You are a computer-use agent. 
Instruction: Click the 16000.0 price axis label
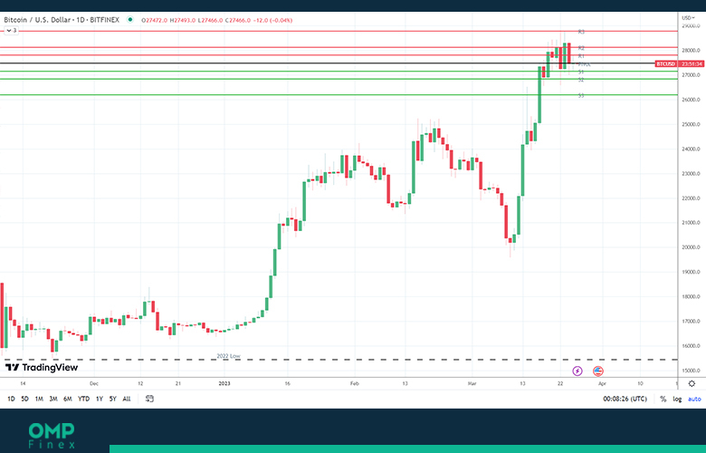(x=692, y=346)
